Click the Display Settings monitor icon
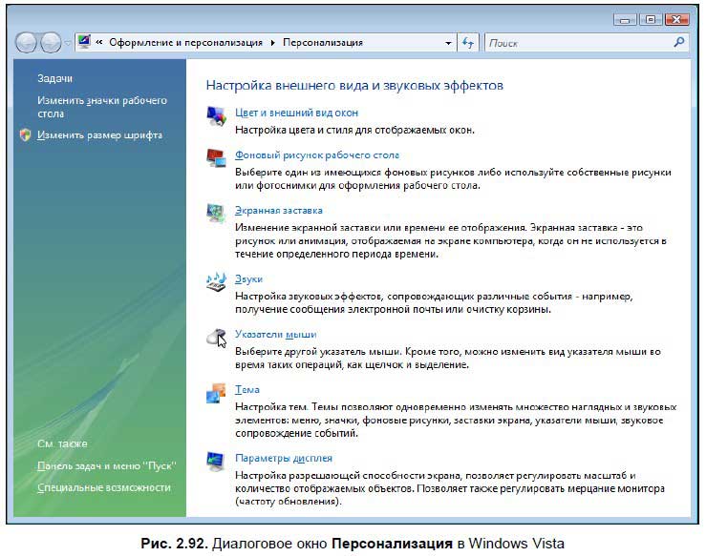The width and height of the screenshot is (706, 556). [217, 462]
